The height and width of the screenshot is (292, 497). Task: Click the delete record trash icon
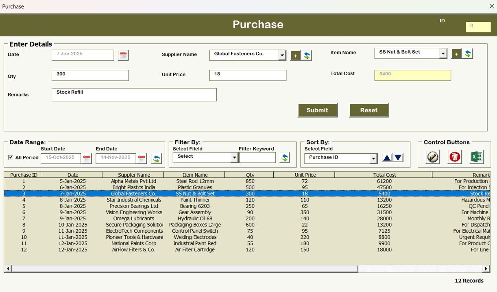click(x=454, y=157)
